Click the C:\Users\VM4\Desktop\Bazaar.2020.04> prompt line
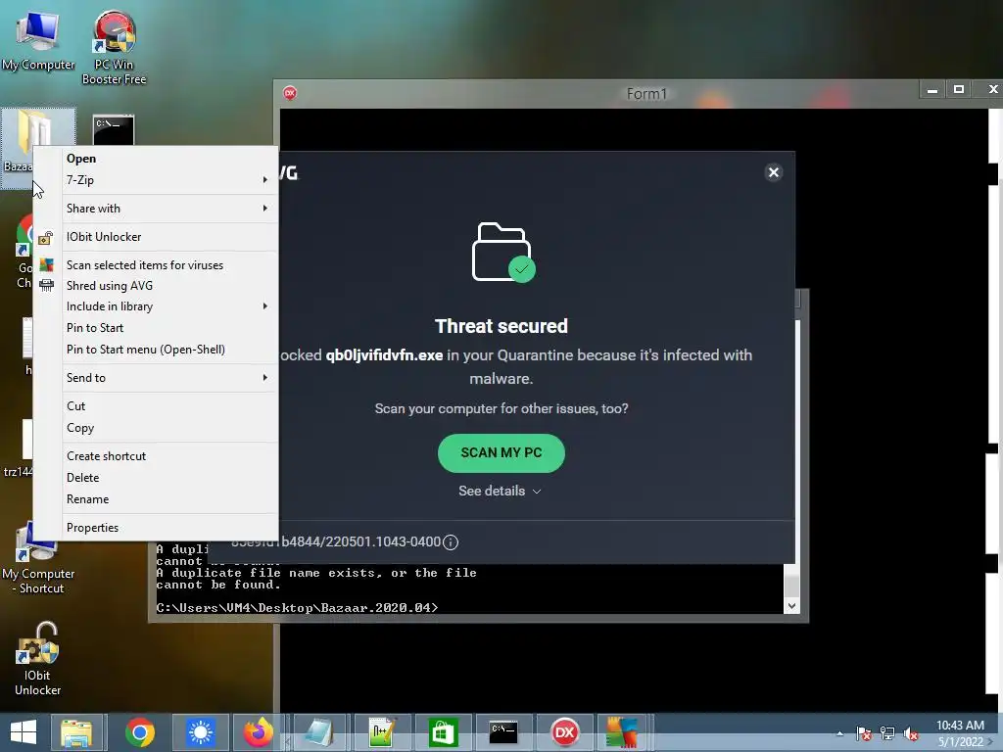This screenshot has width=1003, height=752. coord(298,607)
